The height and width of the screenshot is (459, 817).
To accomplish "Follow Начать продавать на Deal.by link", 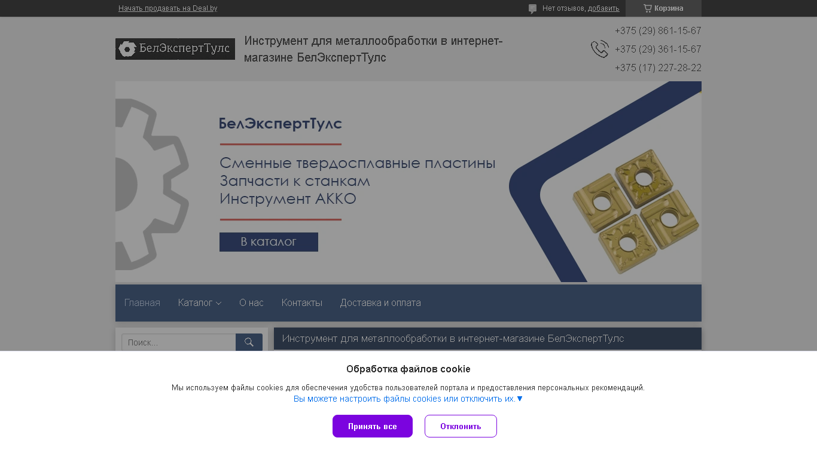I will (x=167, y=8).
